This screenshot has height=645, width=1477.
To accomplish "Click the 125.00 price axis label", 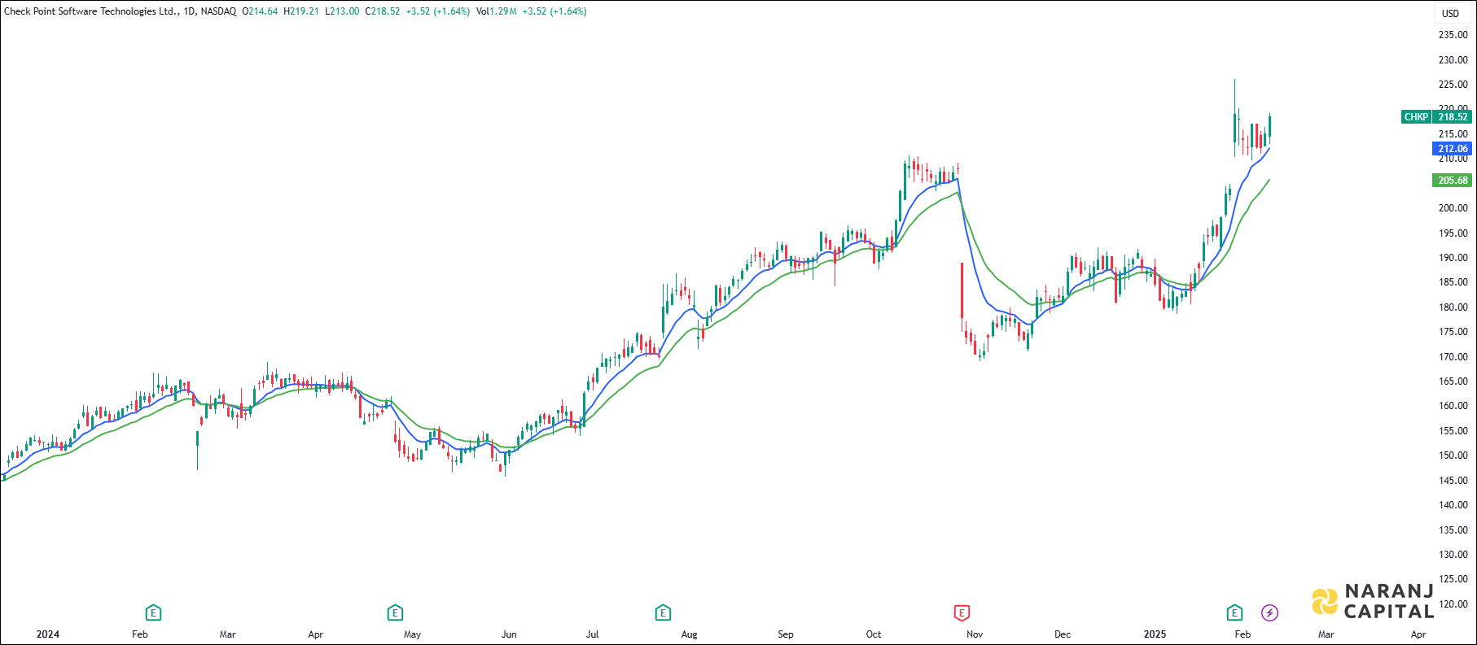I will tap(1453, 579).
